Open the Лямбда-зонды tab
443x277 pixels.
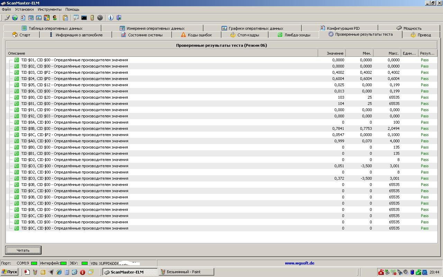[x=294, y=35]
